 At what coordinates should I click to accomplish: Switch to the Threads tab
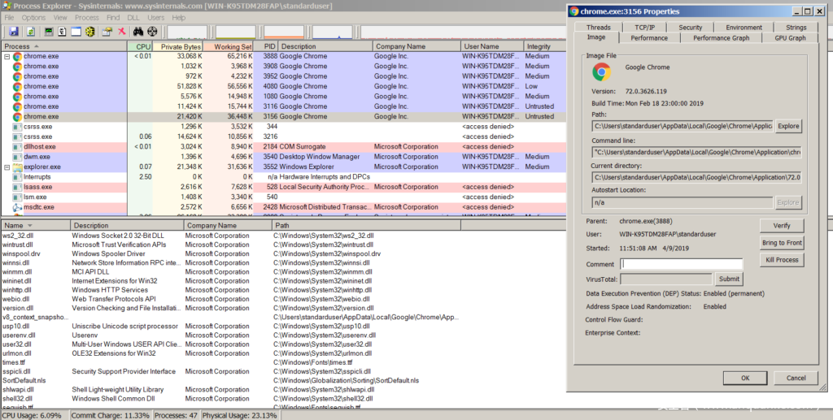(598, 27)
